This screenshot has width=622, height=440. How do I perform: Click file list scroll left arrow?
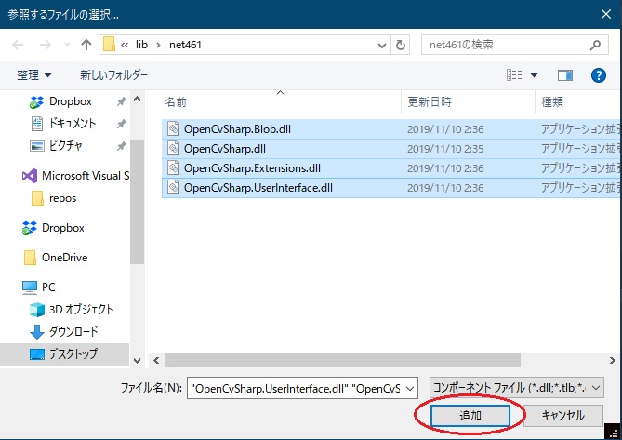point(156,360)
